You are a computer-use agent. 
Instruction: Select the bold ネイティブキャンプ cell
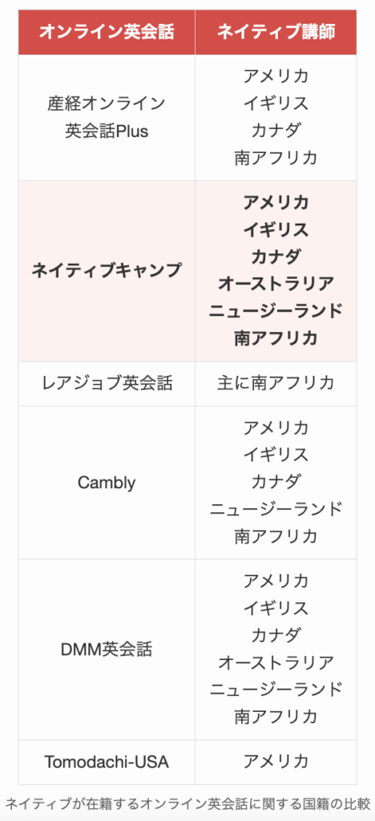107,271
